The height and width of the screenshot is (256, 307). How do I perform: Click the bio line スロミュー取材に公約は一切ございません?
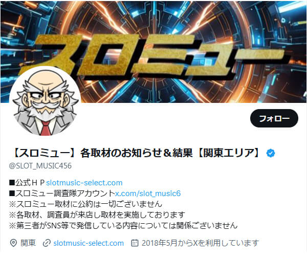pos(85,204)
